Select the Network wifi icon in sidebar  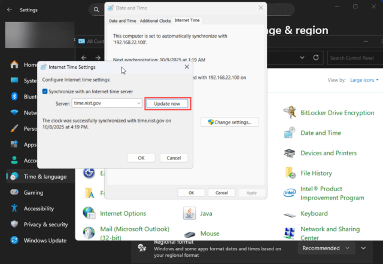click(x=14, y=112)
